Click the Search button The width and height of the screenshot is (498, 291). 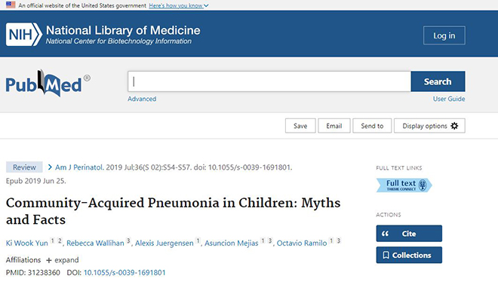pos(438,81)
